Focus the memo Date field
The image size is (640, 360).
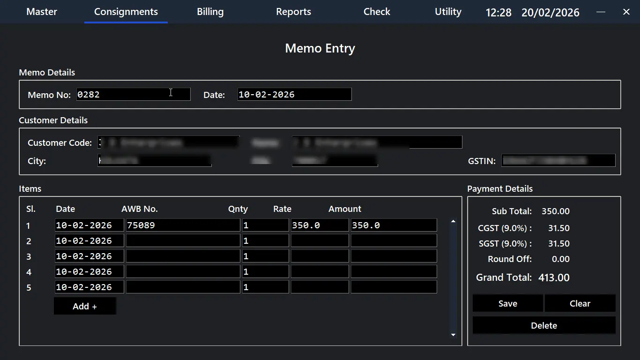point(294,94)
